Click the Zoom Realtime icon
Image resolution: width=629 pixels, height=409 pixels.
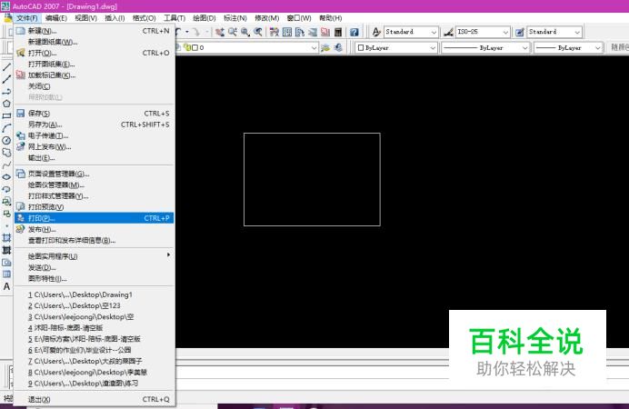(x=233, y=32)
